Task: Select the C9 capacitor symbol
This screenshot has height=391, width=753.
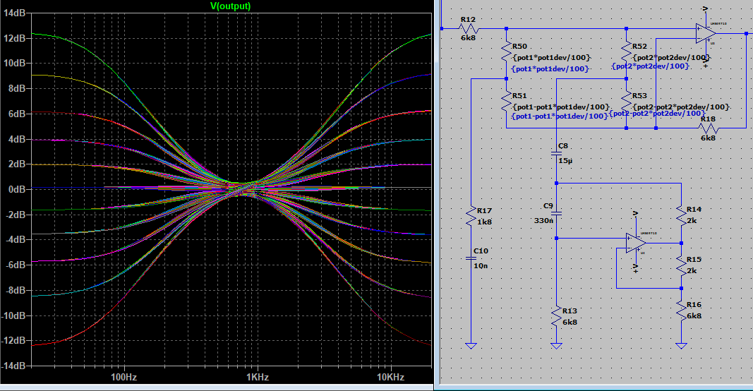Action: (556, 213)
